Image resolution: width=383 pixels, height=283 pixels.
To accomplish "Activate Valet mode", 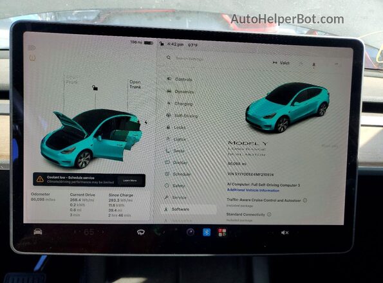I will pos(281,63).
